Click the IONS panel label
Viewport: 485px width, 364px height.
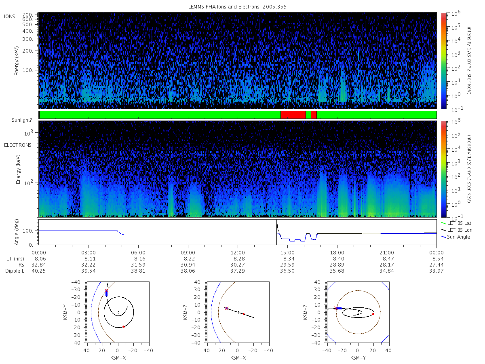pyautogui.click(x=10, y=16)
